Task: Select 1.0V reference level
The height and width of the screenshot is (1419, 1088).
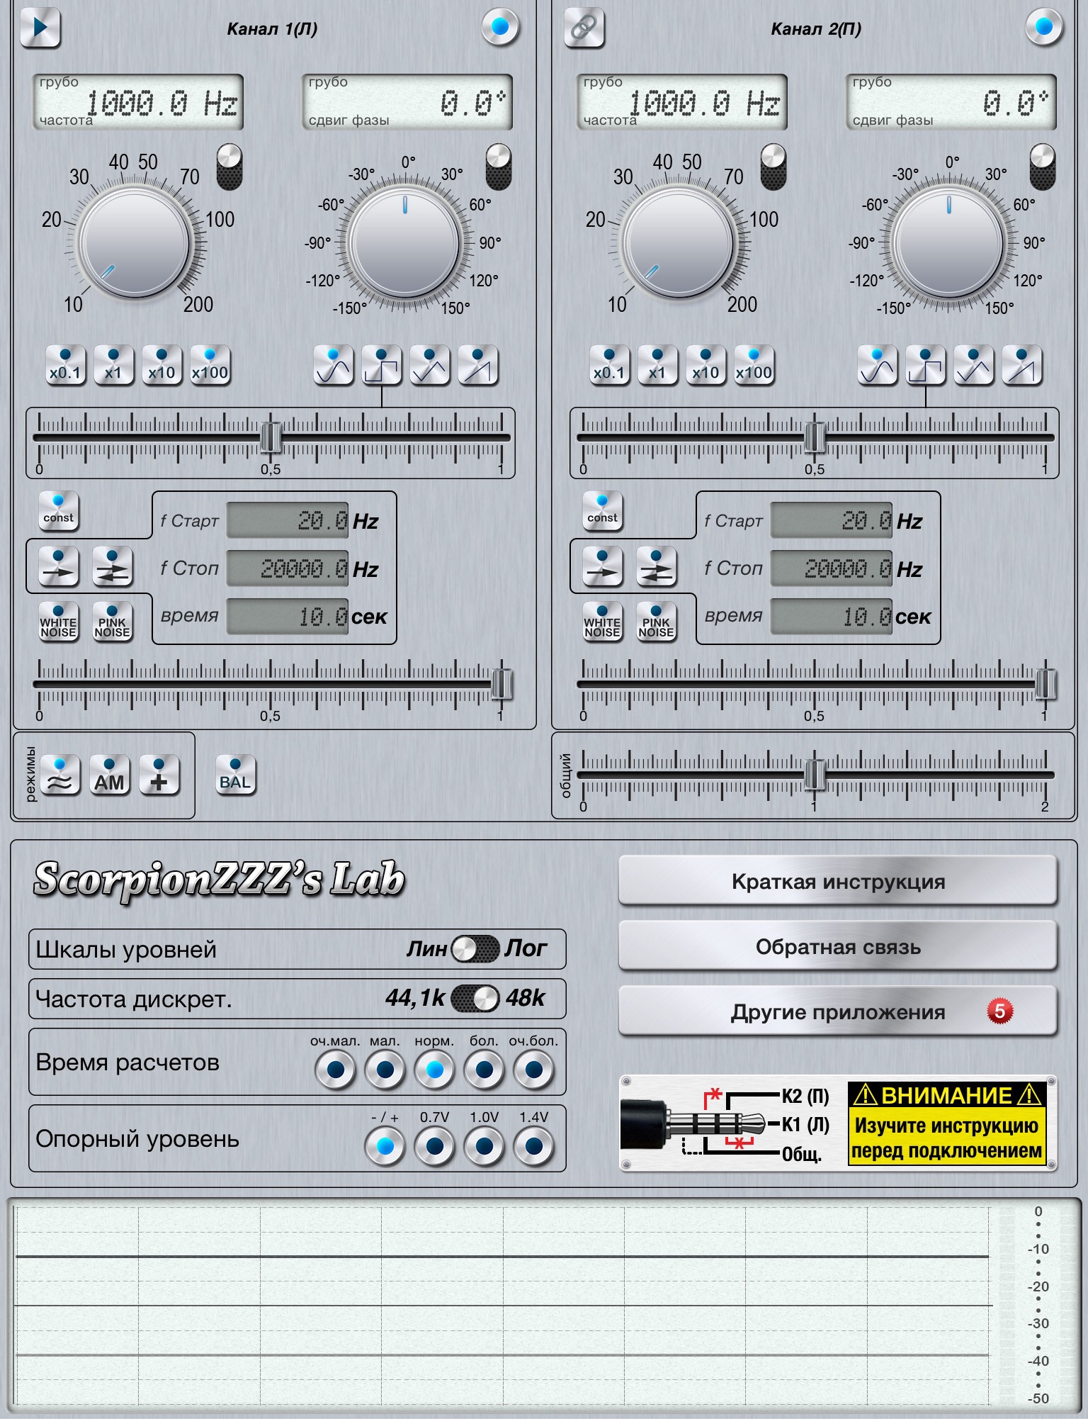Action: pos(484,1145)
